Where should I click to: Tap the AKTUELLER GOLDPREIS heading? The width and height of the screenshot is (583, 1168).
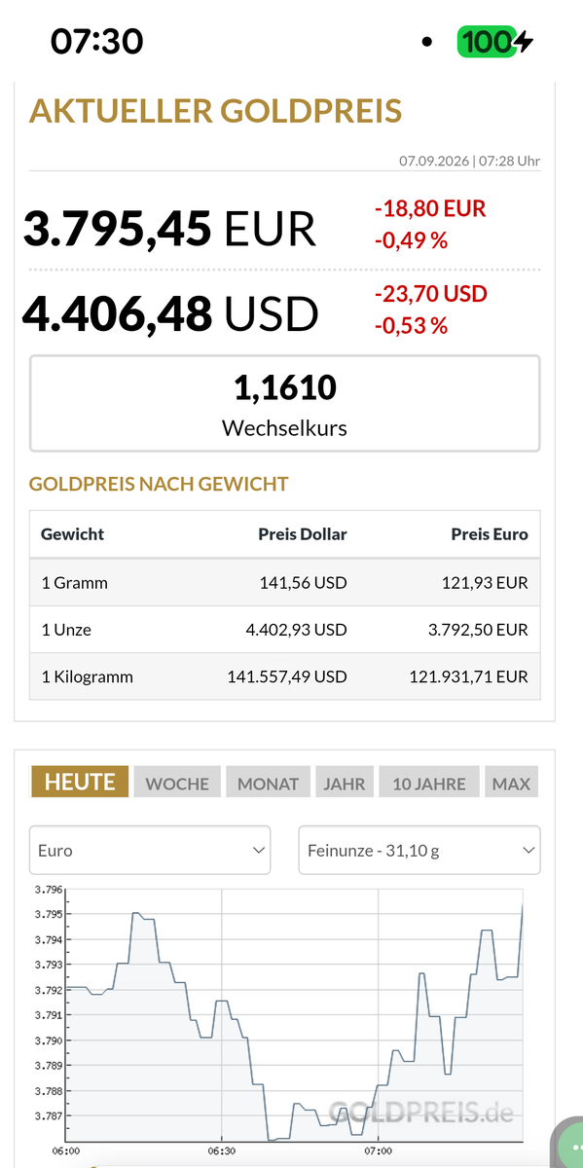[x=215, y=111]
